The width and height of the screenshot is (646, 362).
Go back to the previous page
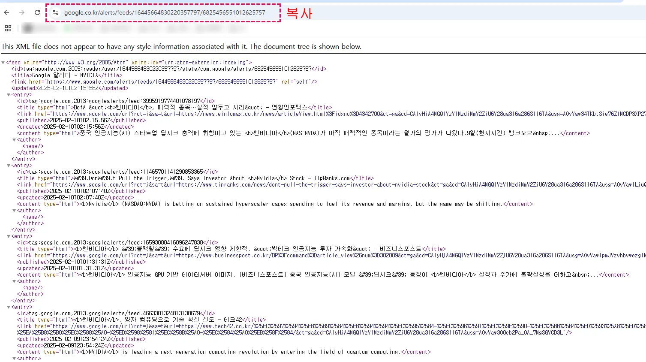[6, 12]
